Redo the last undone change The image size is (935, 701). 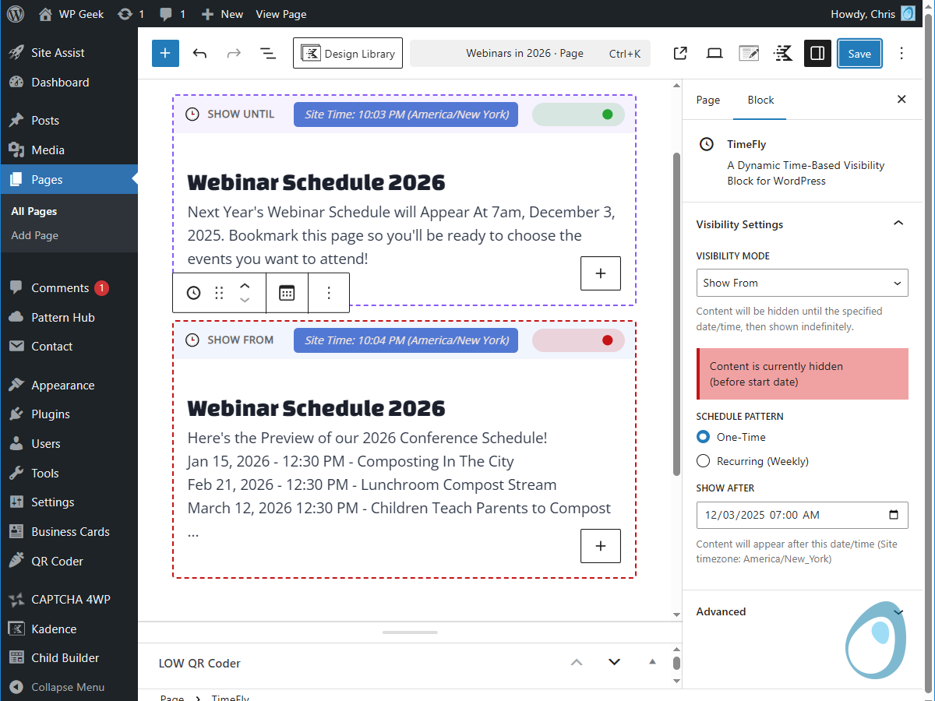232,53
